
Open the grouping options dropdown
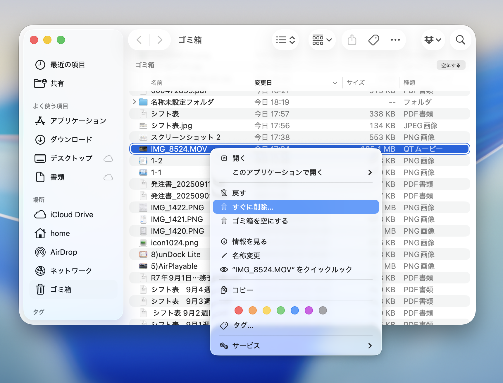coord(322,40)
